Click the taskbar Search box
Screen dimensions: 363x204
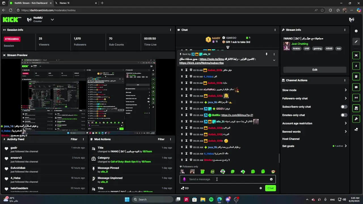pyautogui.click(x=152, y=199)
